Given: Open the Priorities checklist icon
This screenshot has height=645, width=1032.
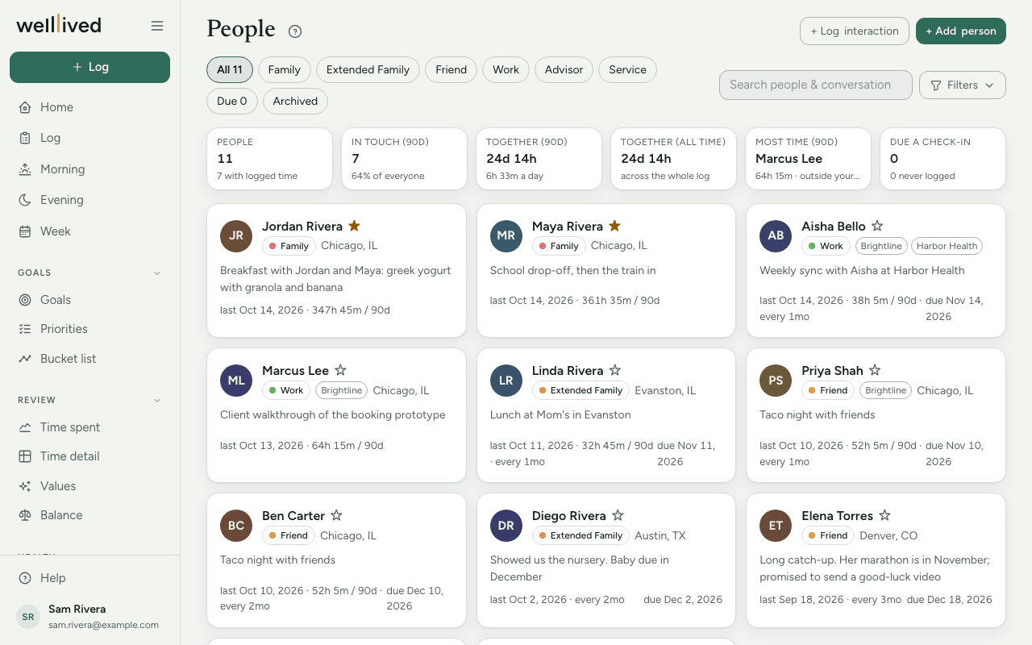Looking at the screenshot, I should (25, 329).
